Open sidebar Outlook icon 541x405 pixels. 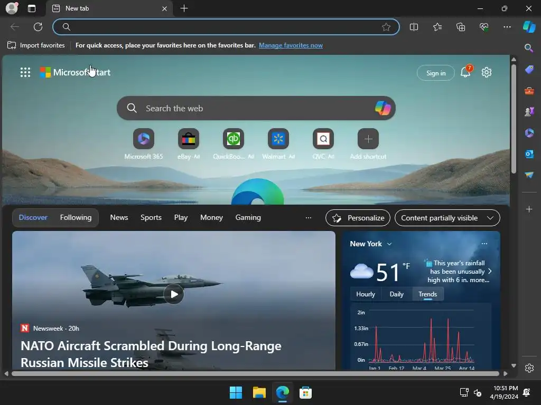[x=529, y=154]
